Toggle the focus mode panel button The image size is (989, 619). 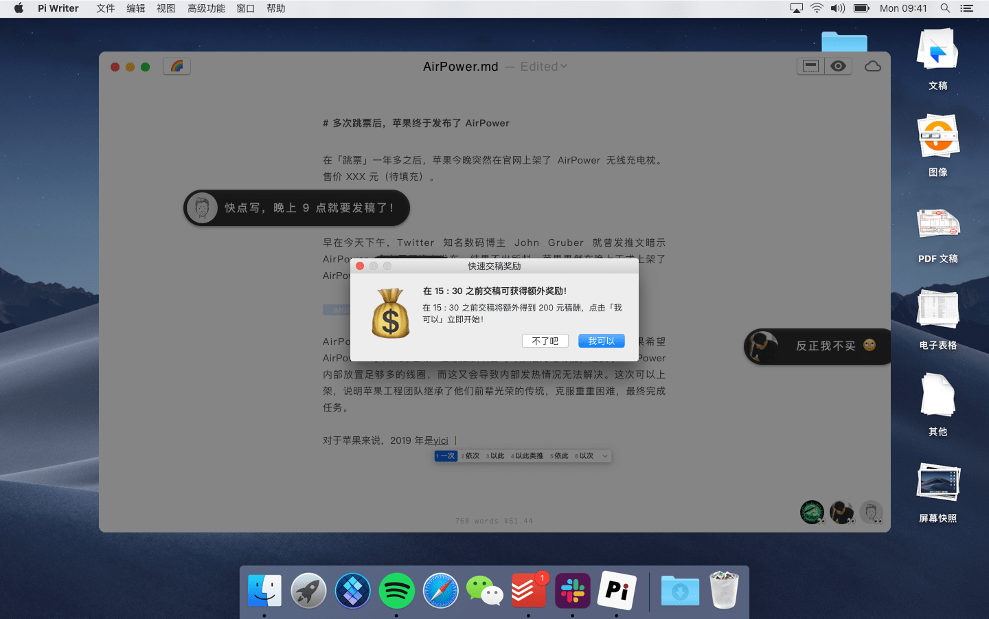(x=811, y=66)
